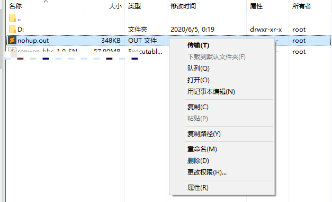
Task: Click 复制(C) in the context menu
Action: [x=198, y=107]
